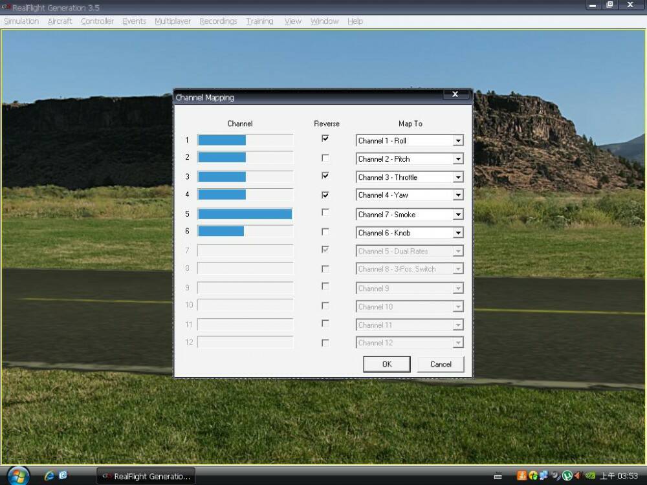Click the RealFlight Generation taskbar button

coord(146,476)
